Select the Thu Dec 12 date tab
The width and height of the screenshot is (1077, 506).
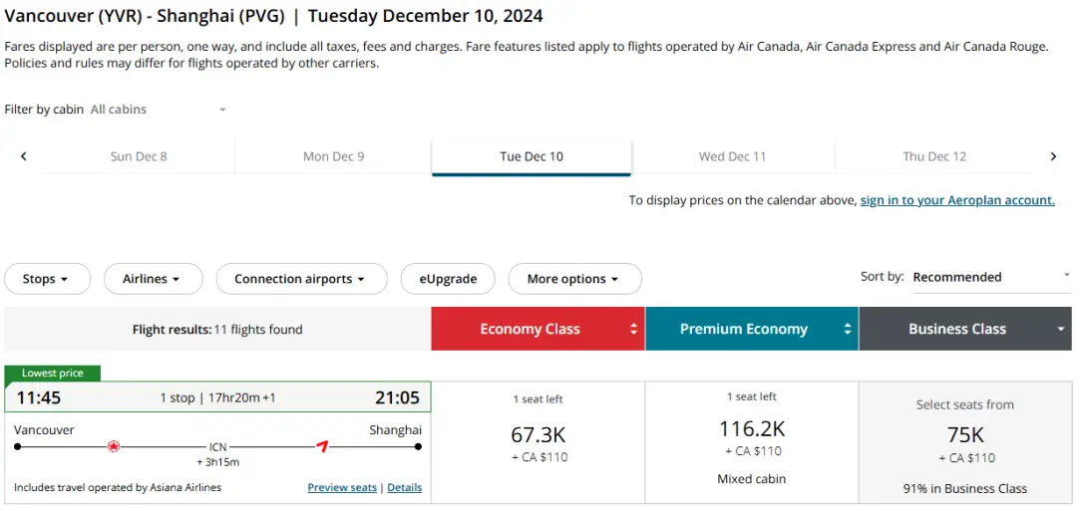934,156
